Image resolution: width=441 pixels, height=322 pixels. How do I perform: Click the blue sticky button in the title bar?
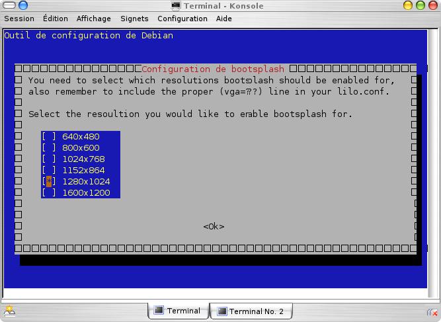(23, 6)
